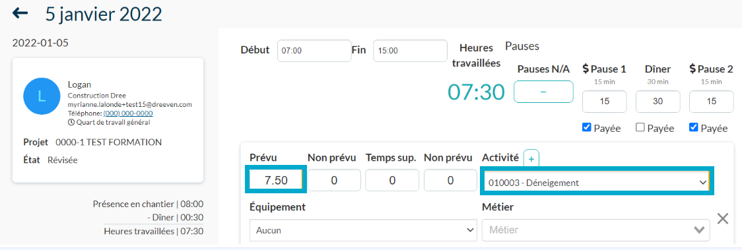742x250 pixels.
Task: Expand the Équipement dropdown set to Aucun
Action: [x=363, y=230]
